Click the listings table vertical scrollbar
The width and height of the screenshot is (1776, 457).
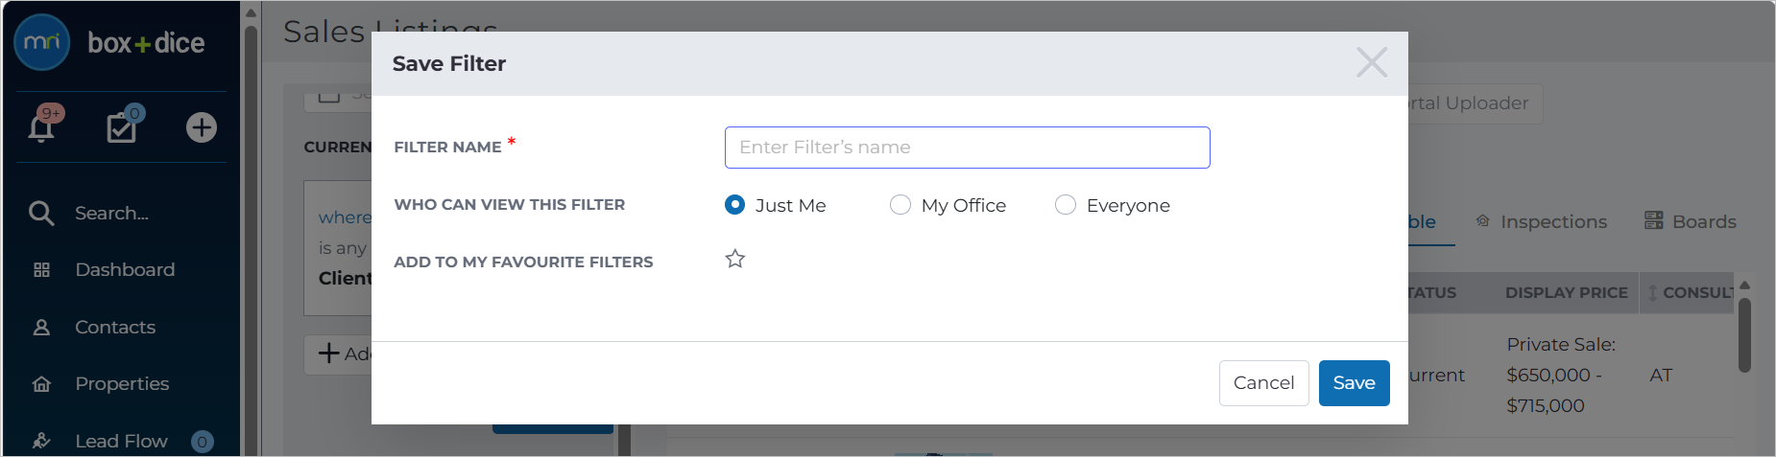1744,335
